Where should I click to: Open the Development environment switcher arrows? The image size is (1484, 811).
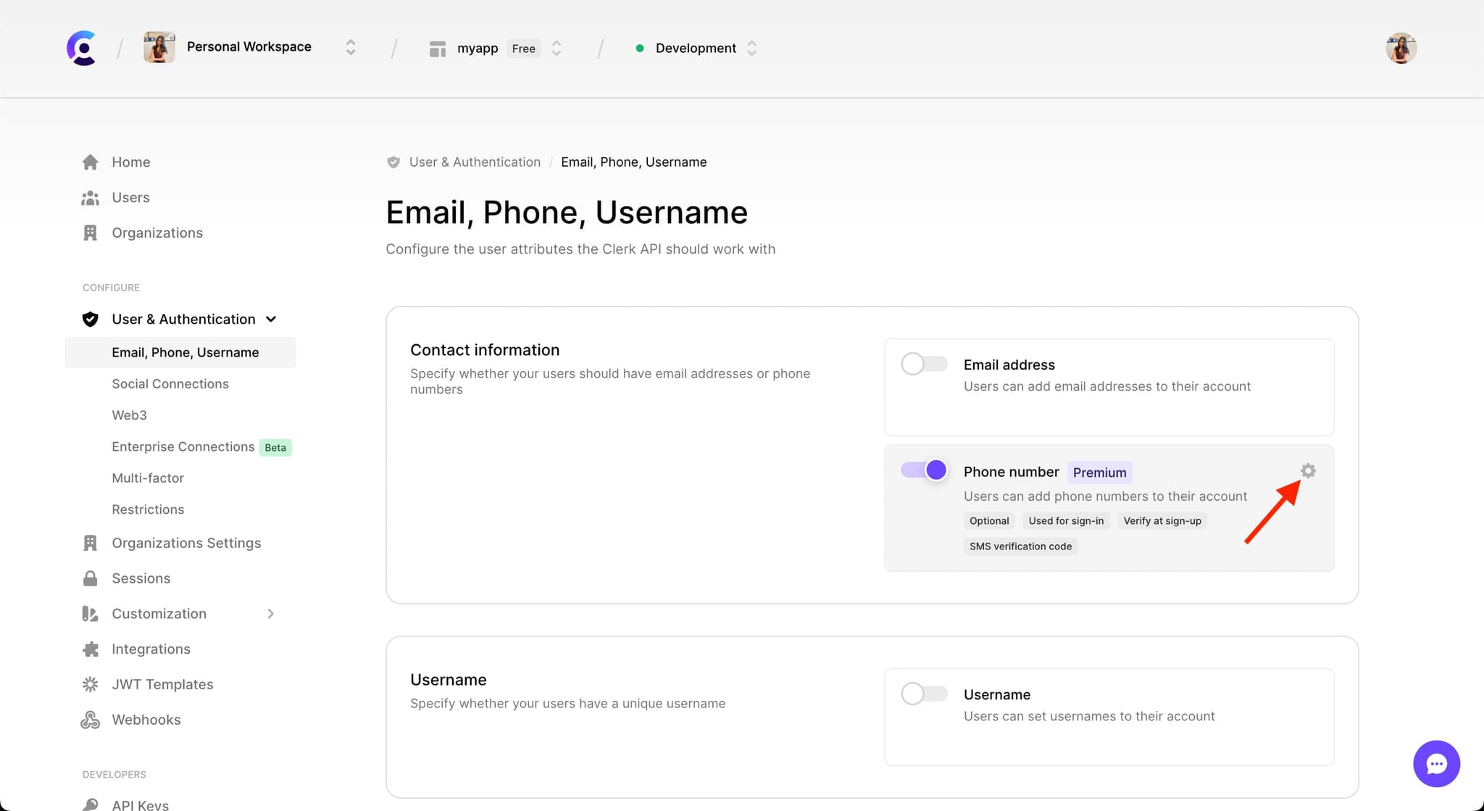click(751, 49)
